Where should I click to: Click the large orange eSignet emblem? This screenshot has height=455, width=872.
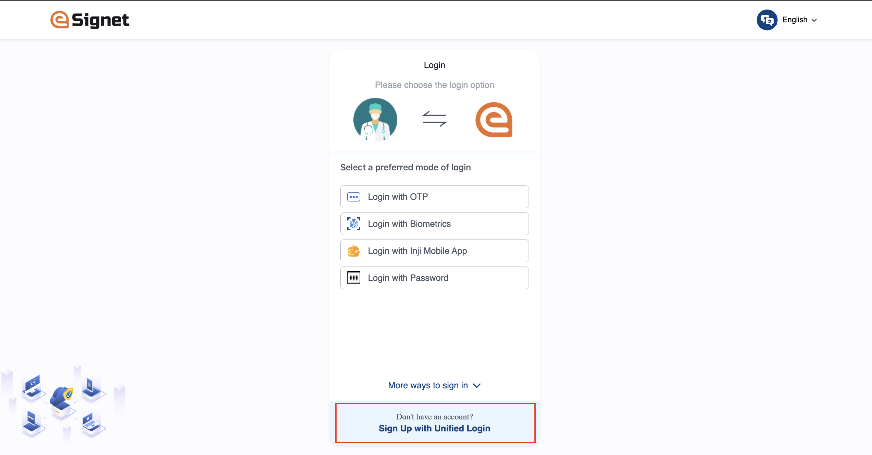[494, 120]
